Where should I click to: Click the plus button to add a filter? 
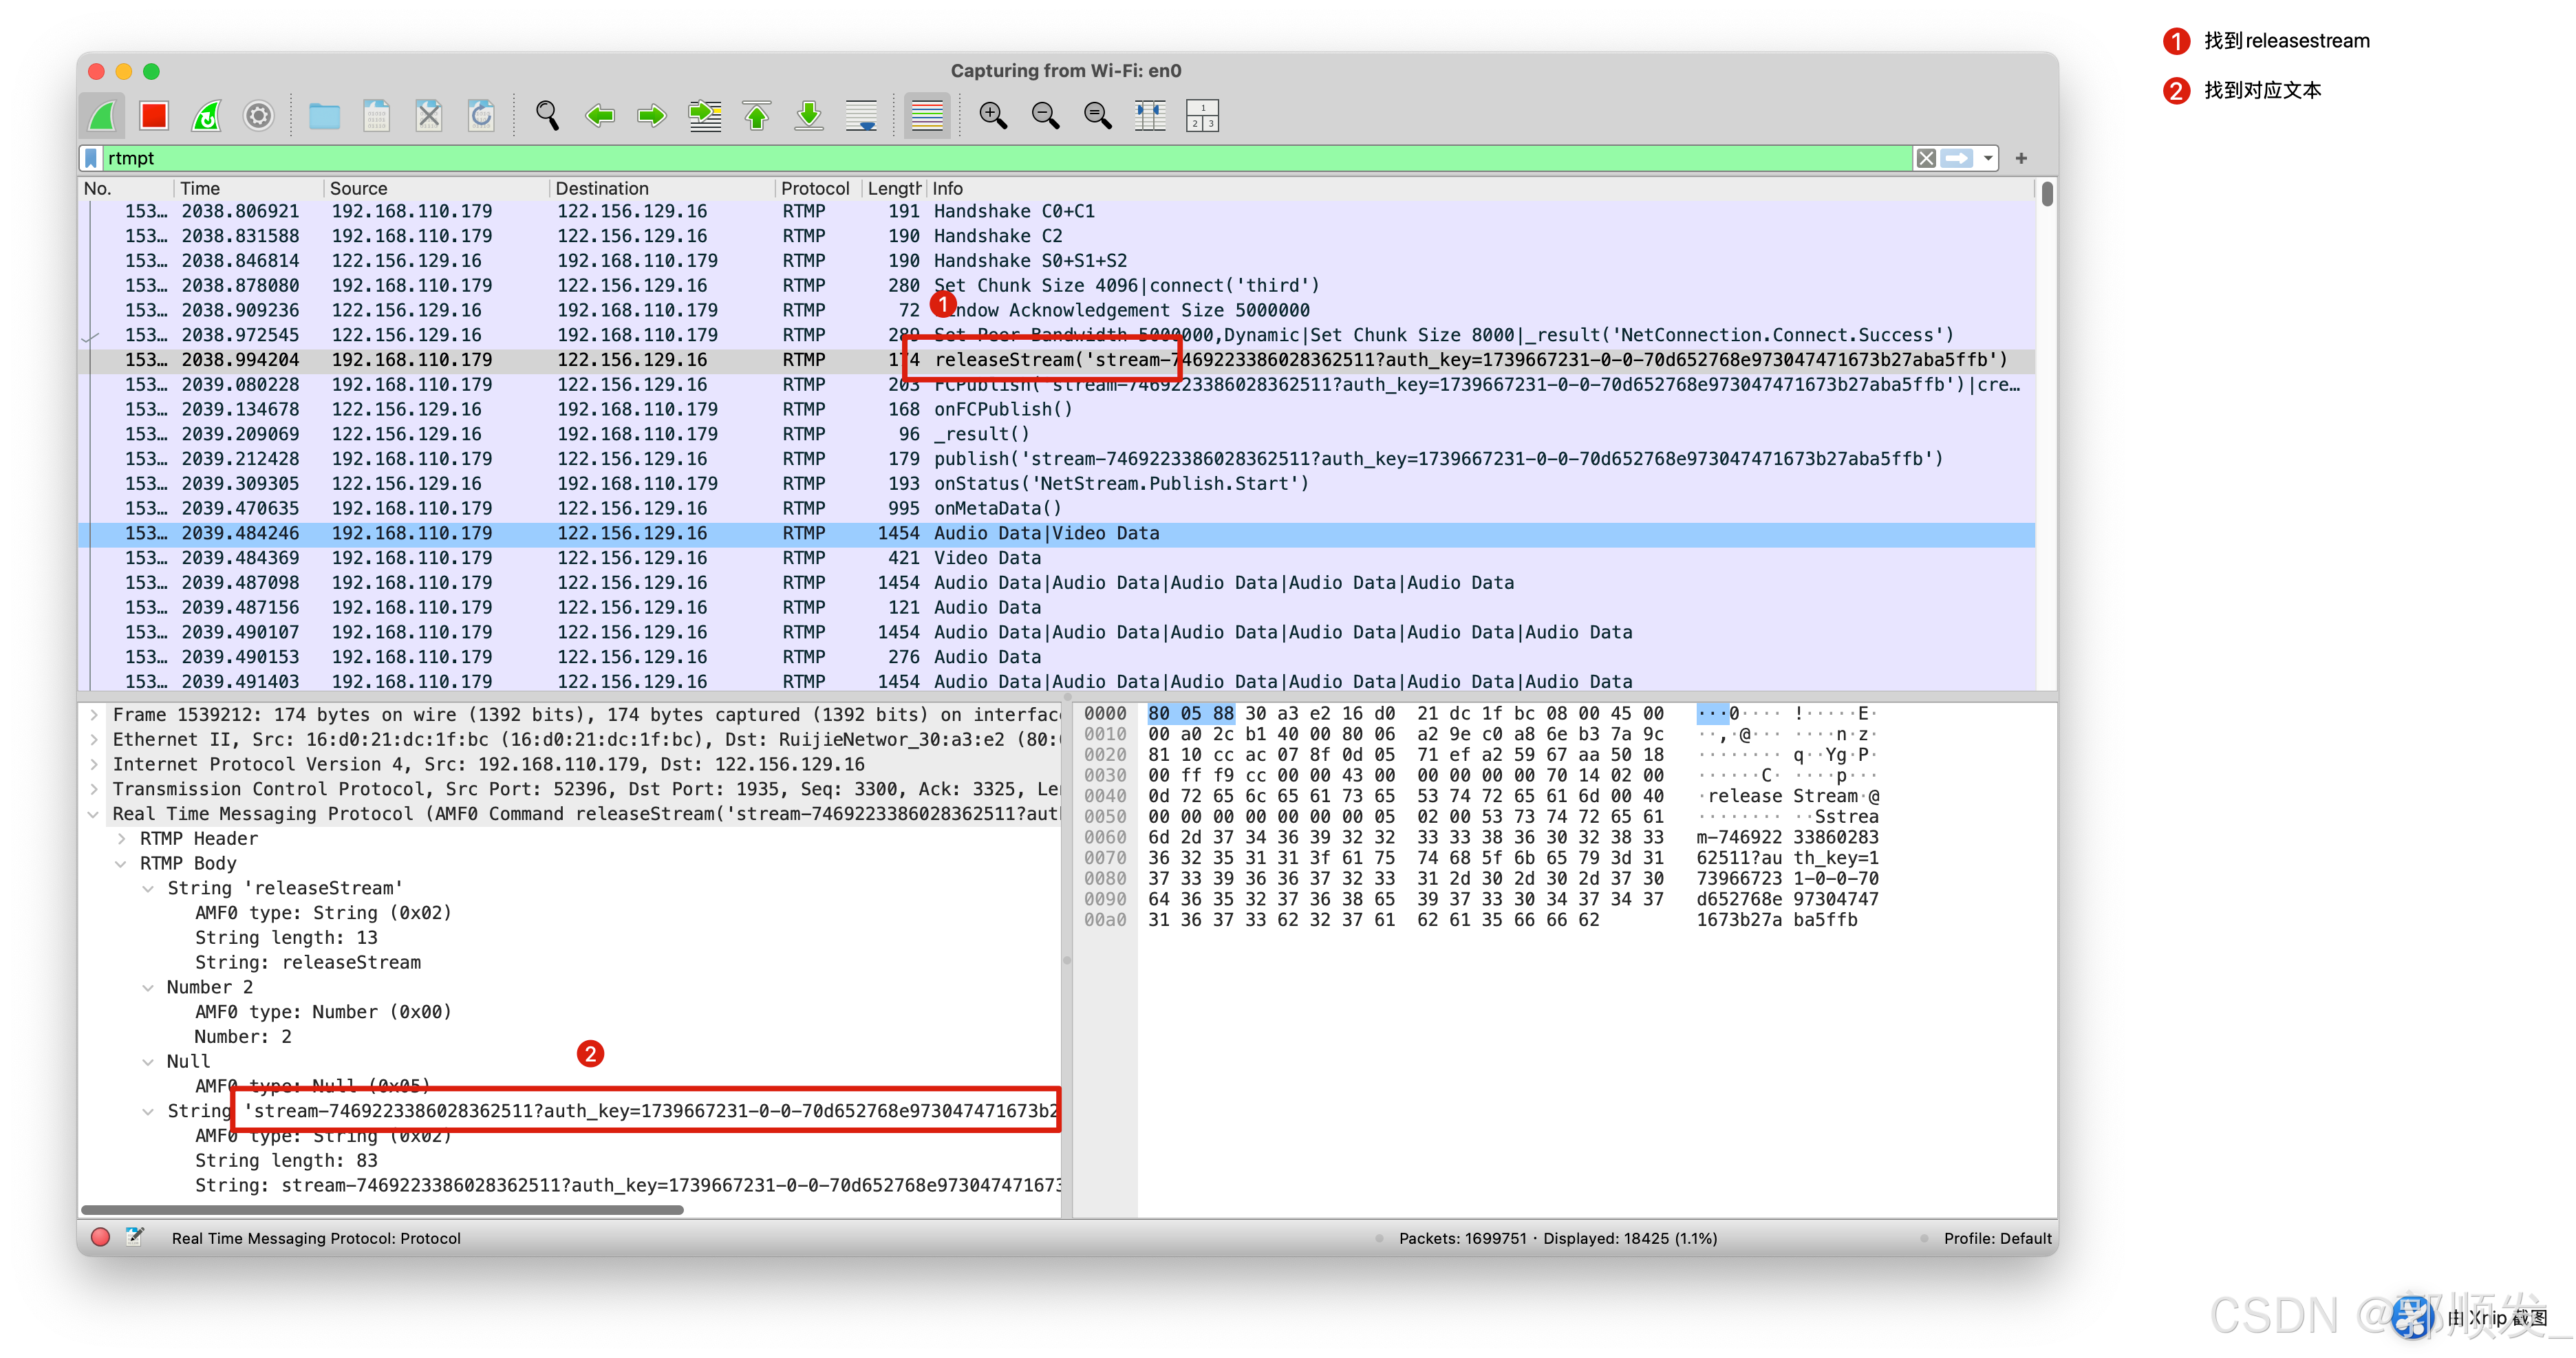point(2021,158)
